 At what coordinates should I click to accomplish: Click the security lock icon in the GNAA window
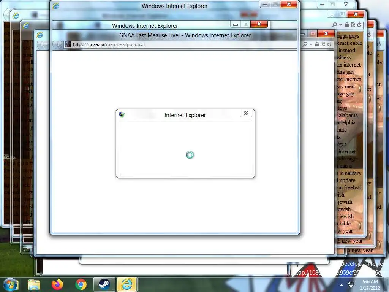pos(317,44)
